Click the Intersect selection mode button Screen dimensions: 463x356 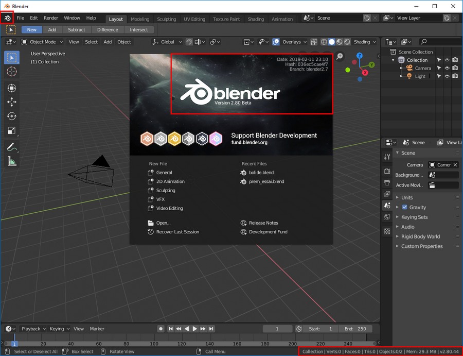click(139, 29)
